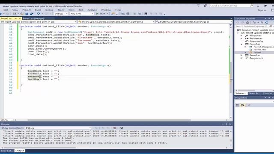This screenshot has height=154, width=274.
Task: Close the Form2.cs editor tab
Action: coord(20,18)
